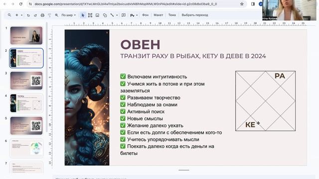319x179 pixels.
Task: Add a new slide with plus icon
Action: point(17,15)
